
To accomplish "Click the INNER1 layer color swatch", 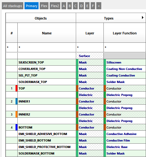I will tap(16, 101).
